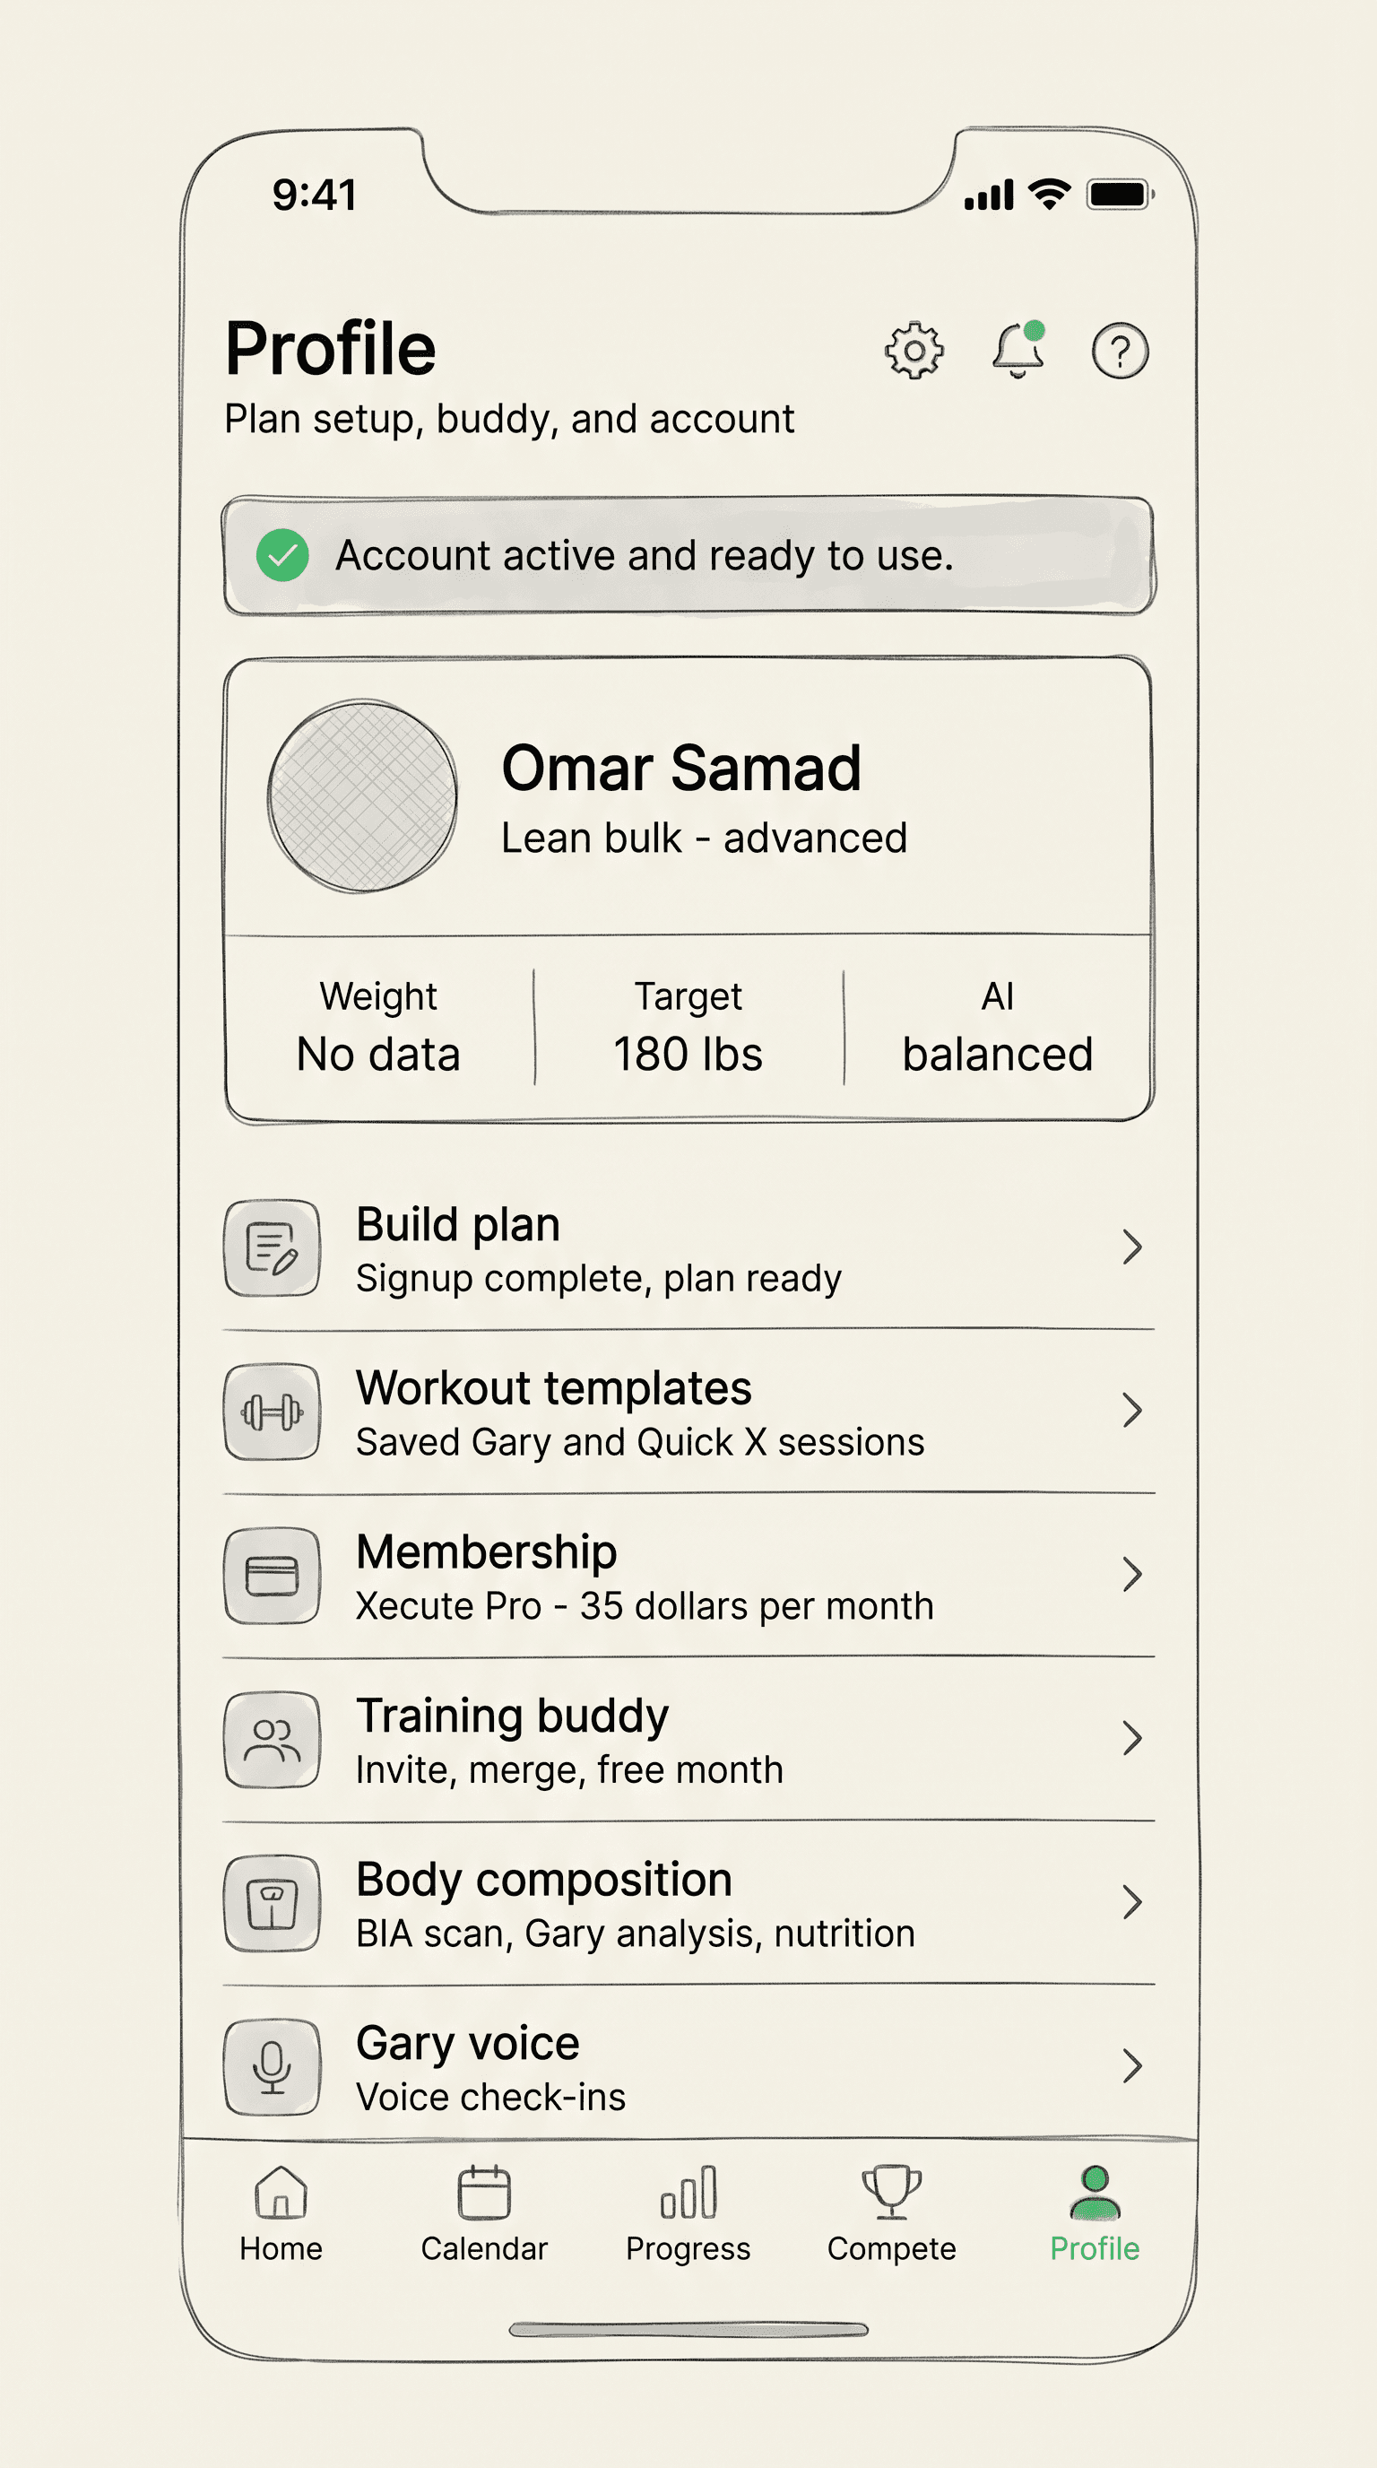The height and width of the screenshot is (2468, 1377).
Task: Open notifications with the bell icon
Action: (1018, 350)
